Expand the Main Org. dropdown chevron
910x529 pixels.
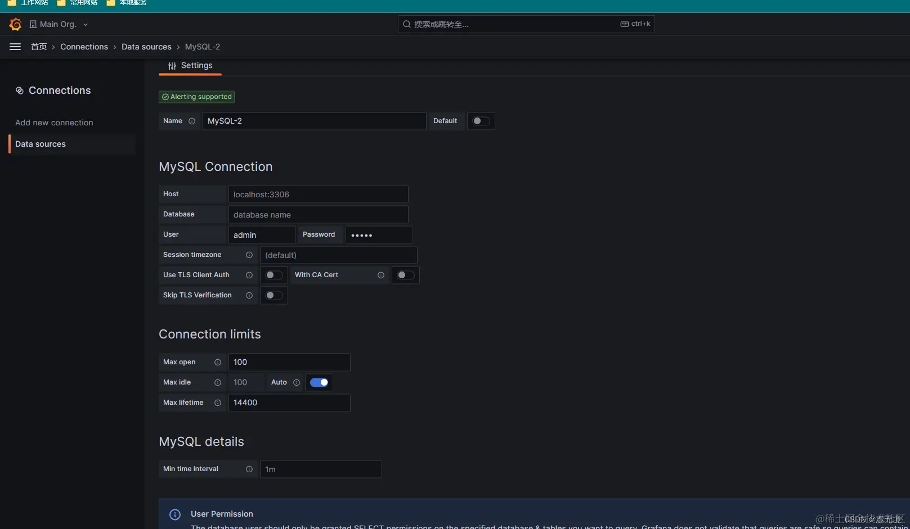86,25
